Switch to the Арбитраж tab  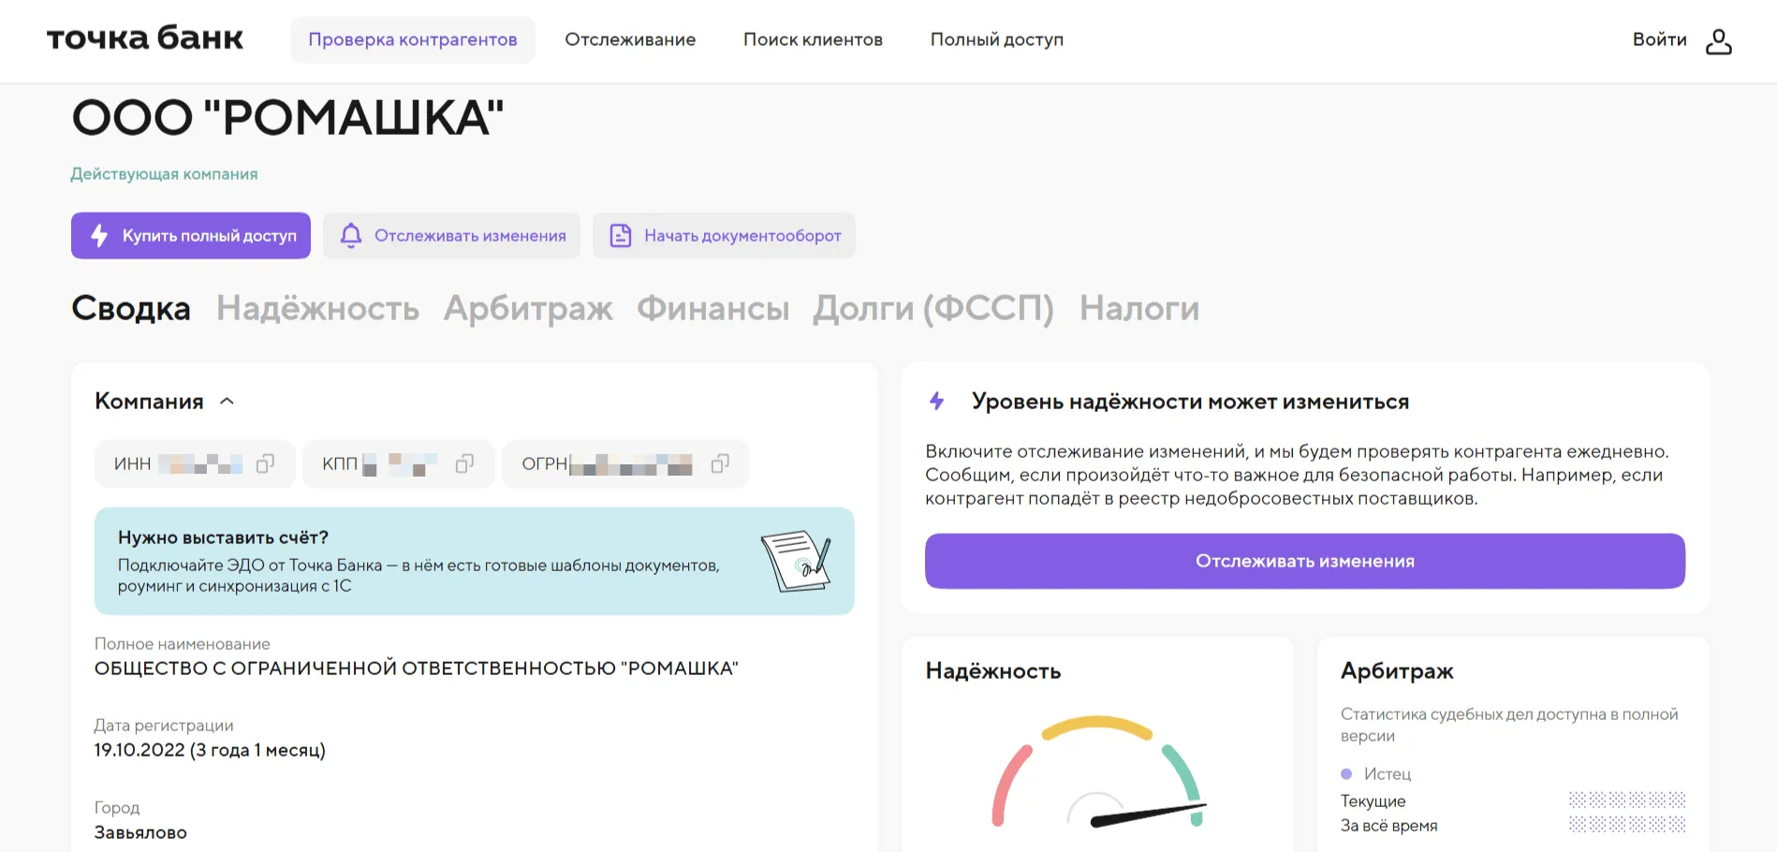click(x=528, y=308)
